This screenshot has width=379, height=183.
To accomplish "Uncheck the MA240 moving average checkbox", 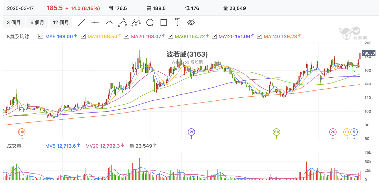I will coord(260,36).
